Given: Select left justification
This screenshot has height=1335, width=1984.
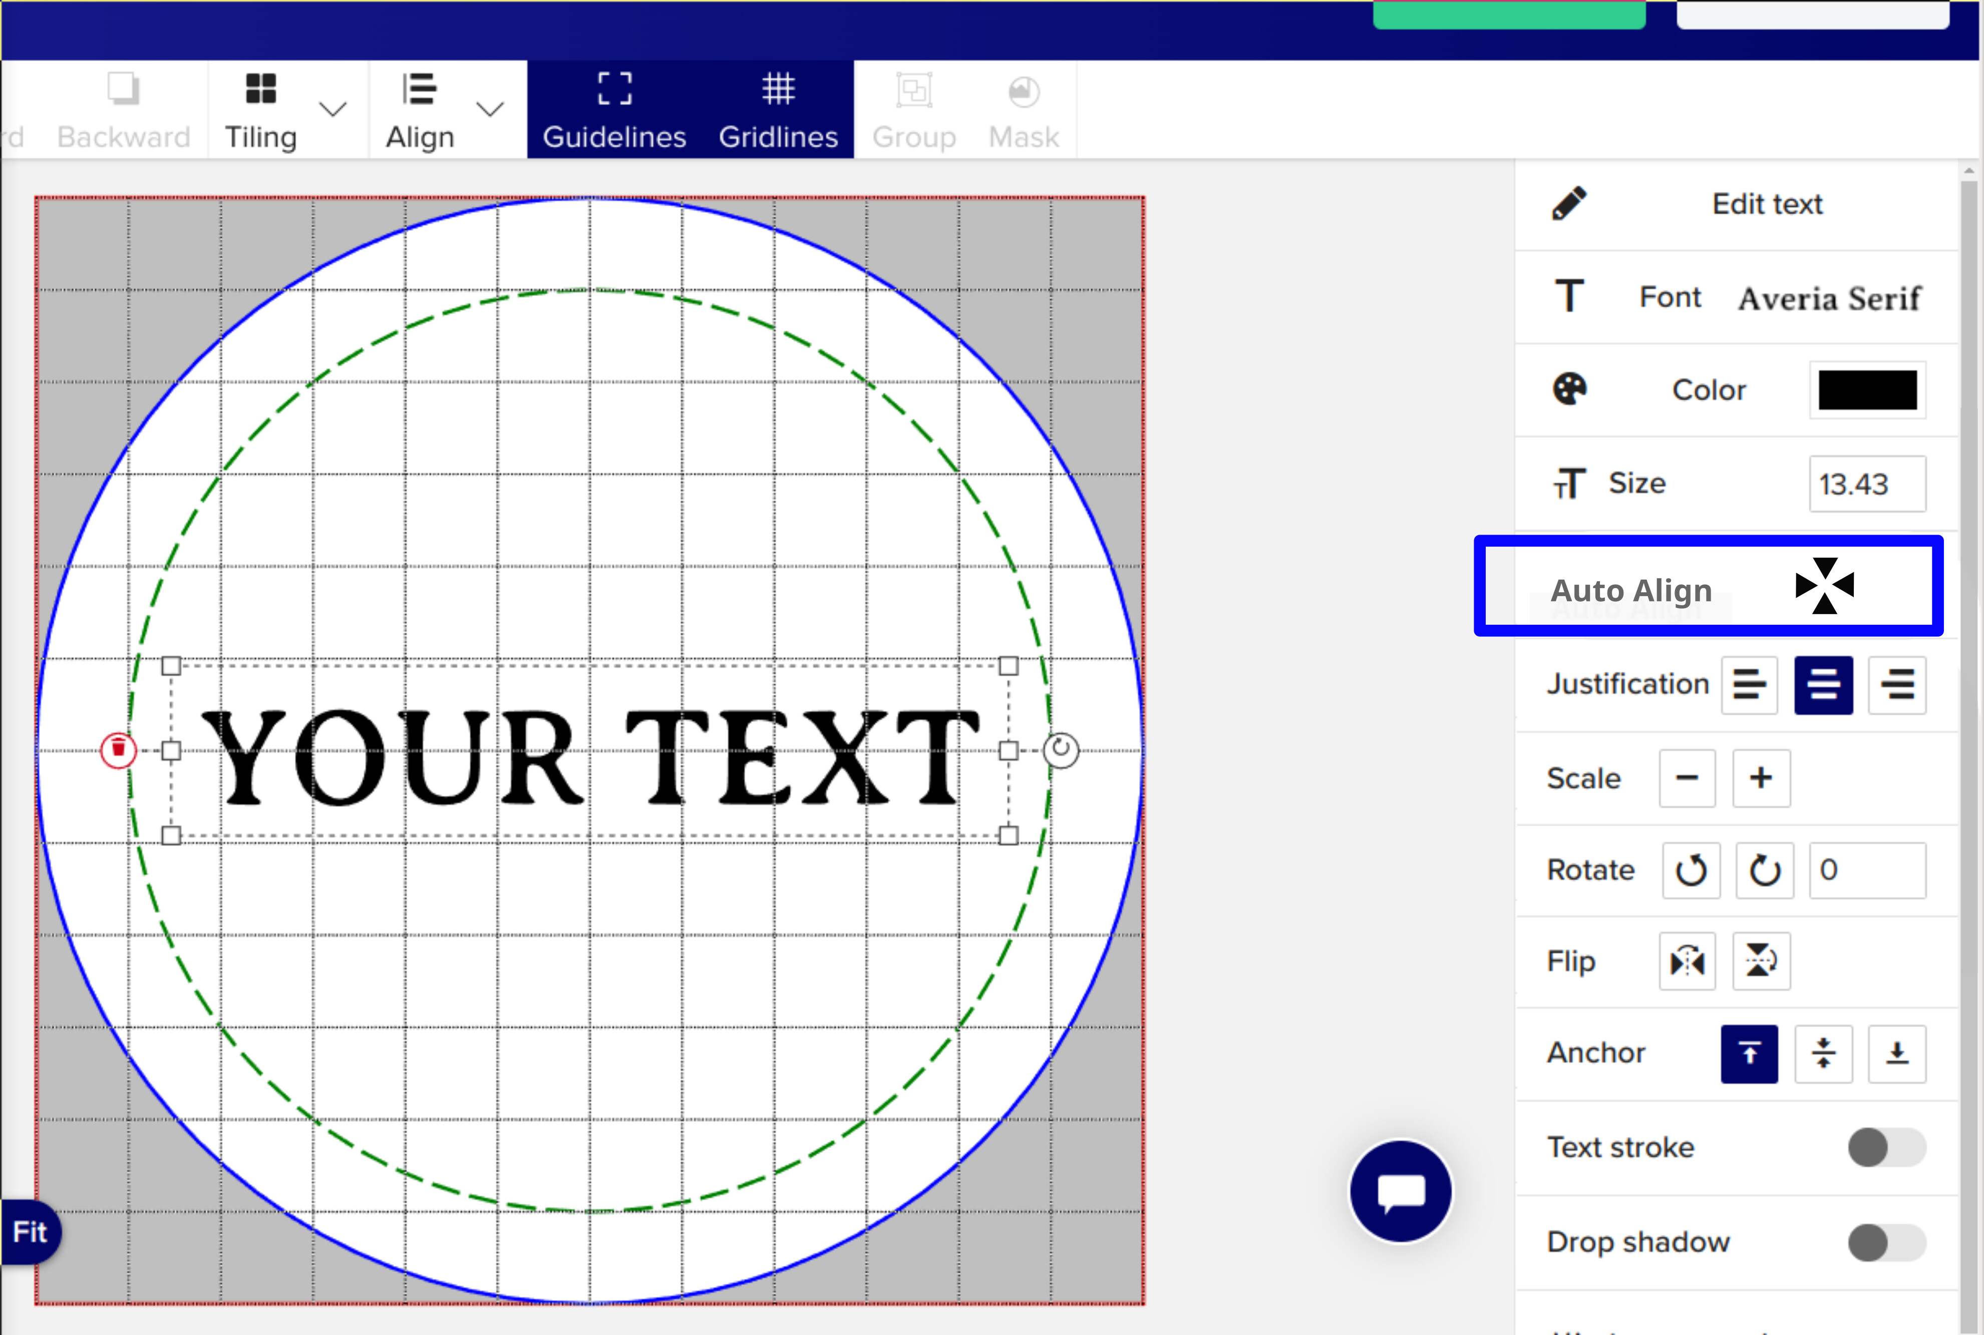Looking at the screenshot, I should [x=1749, y=685].
